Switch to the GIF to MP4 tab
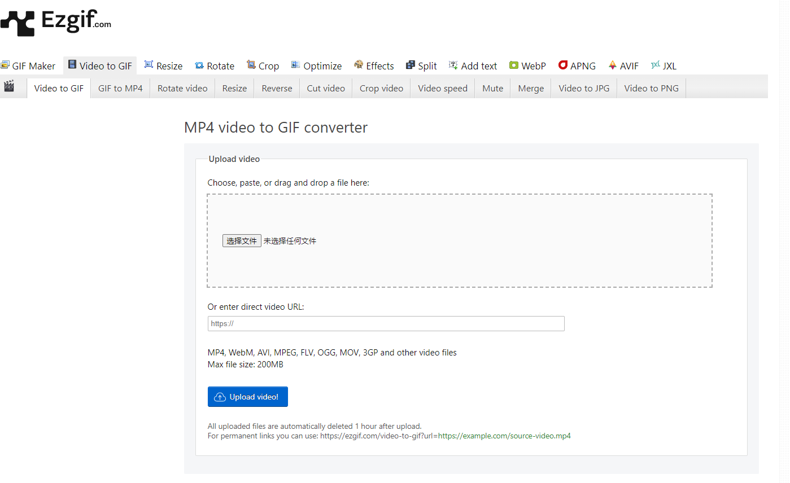The width and height of the screenshot is (790, 483). coord(120,88)
